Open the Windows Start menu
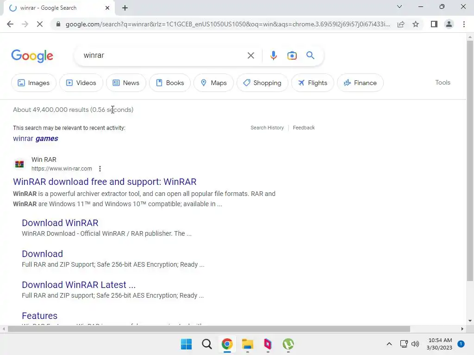Viewport: 474px width, 355px height. point(186,344)
